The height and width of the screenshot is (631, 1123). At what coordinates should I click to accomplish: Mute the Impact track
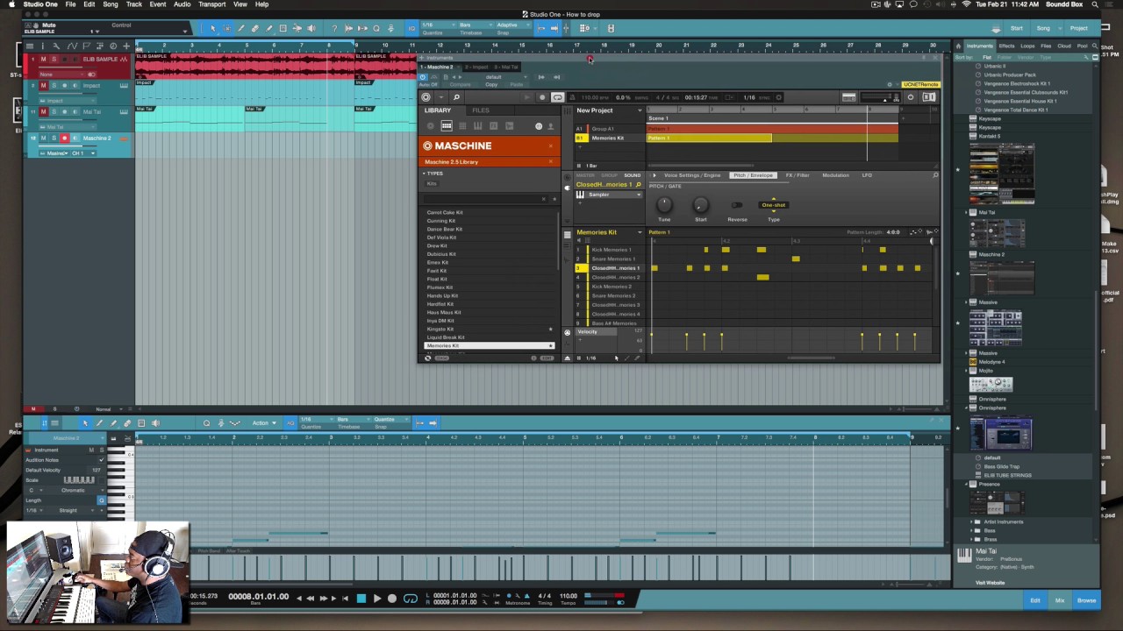44,85
